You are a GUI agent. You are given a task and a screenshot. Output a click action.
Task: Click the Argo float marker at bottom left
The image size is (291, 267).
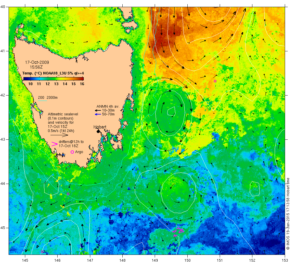(x=42, y=252)
